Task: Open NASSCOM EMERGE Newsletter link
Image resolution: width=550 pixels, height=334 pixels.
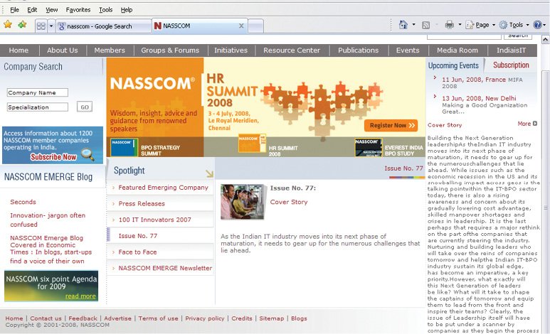Action: tap(165, 268)
